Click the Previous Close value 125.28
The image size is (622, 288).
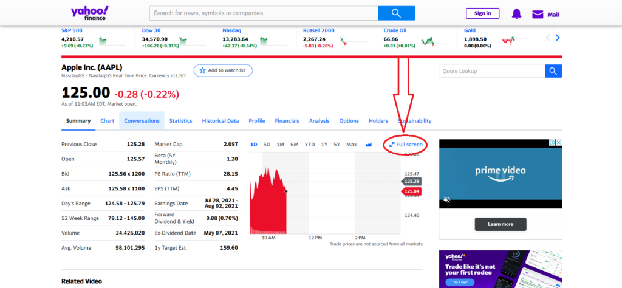tap(135, 144)
